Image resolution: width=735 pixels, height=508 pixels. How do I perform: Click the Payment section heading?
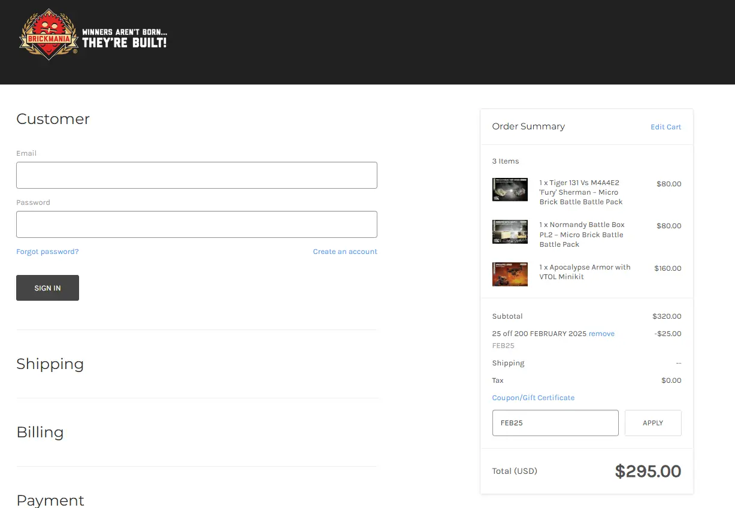pos(50,500)
